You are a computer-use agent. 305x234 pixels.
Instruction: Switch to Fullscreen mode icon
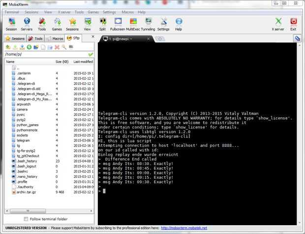(x=118, y=24)
